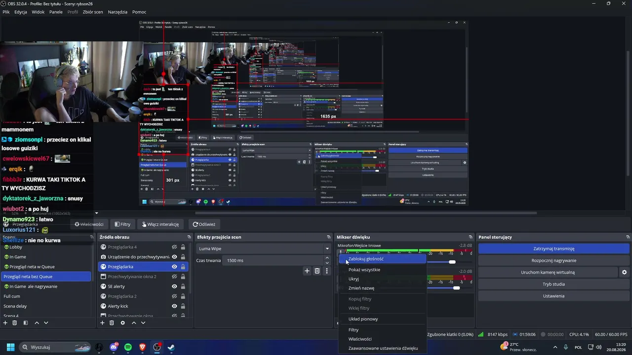Decrease transition duration with the down arrow
Image resolution: width=632 pixels, height=355 pixels.
327,263
